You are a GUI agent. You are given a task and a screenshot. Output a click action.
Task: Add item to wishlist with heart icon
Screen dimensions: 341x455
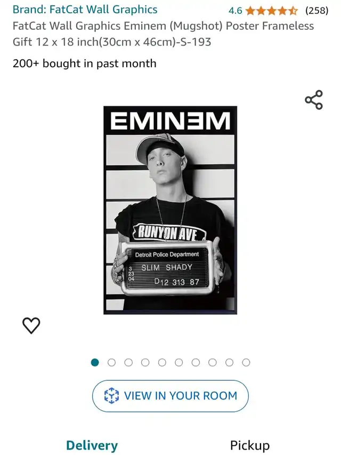pos(31,325)
